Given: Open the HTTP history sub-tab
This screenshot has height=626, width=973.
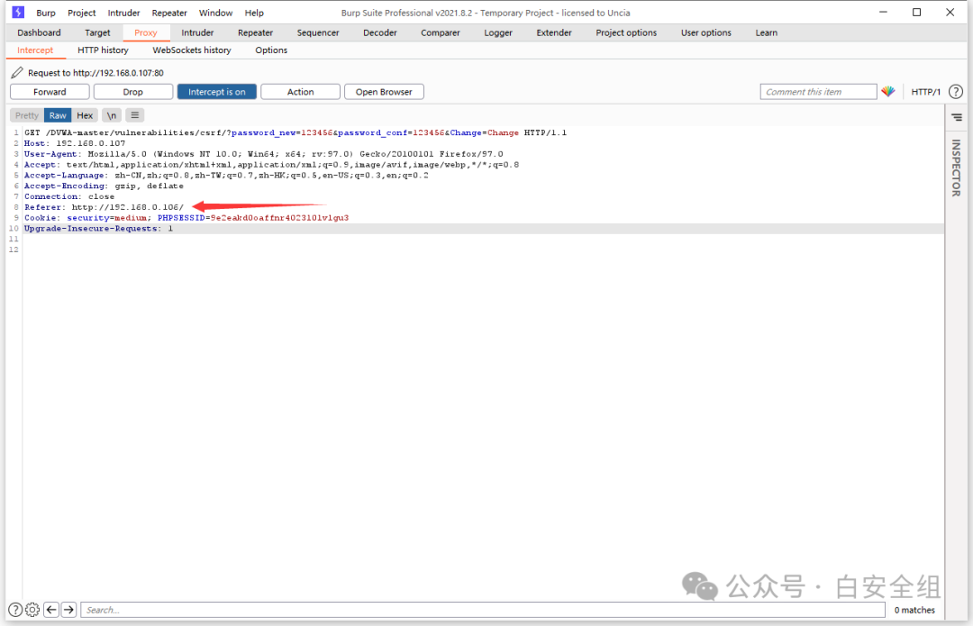Looking at the screenshot, I should pos(103,50).
